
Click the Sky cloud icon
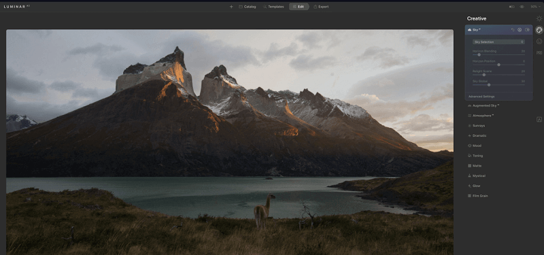470,30
